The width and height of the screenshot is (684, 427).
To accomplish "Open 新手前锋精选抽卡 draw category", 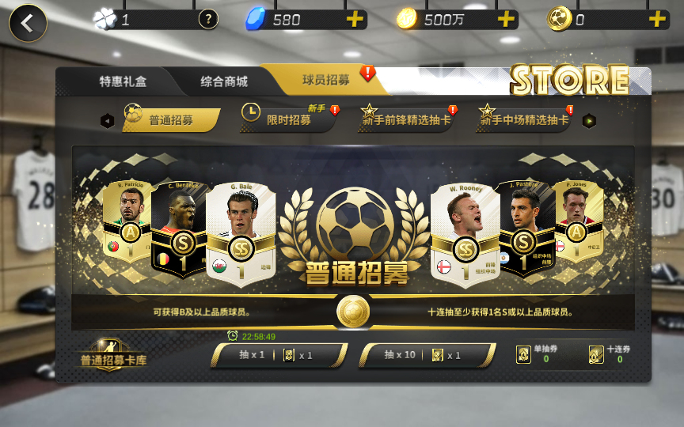I will coord(406,120).
